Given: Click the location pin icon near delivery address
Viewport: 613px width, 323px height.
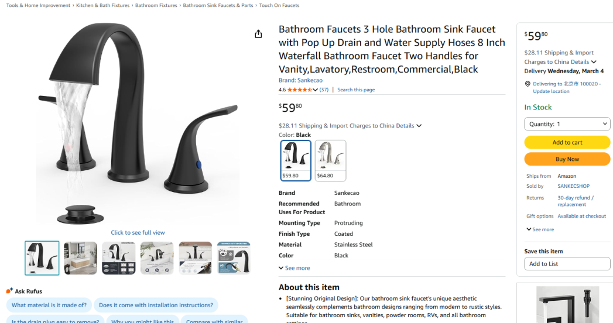Looking at the screenshot, I should [x=528, y=84].
